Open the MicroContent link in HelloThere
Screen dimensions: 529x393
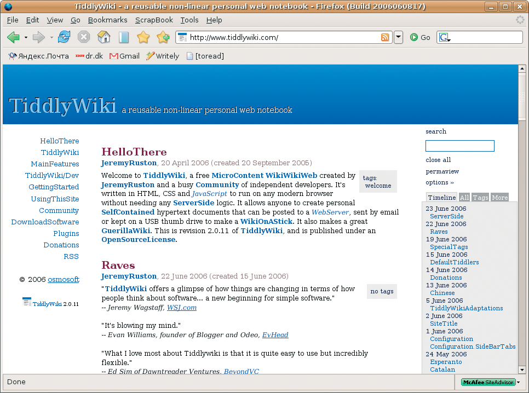pyautogui.click(x=237, y=175)
